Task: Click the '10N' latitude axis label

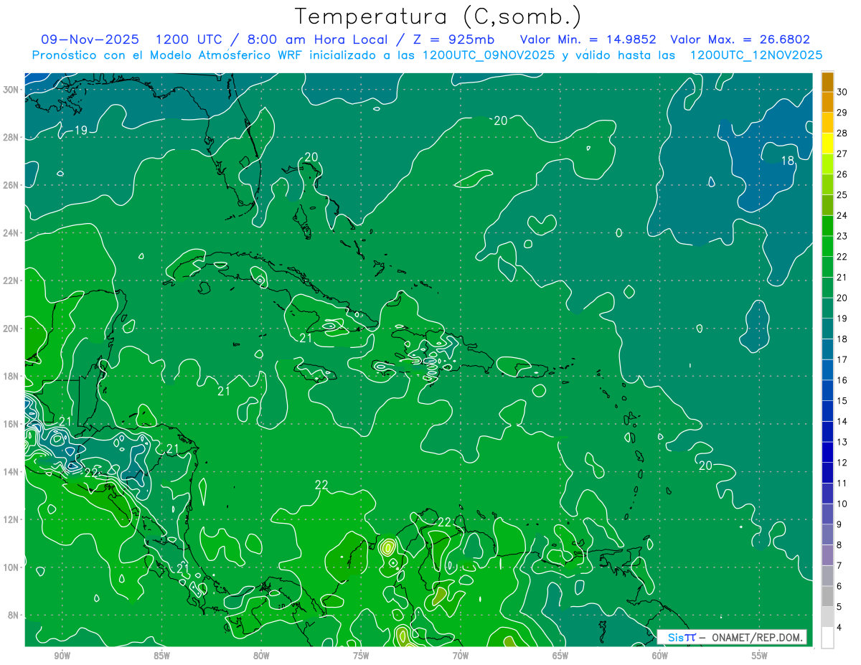Action: pyautogui.click(x=11, y=567)
